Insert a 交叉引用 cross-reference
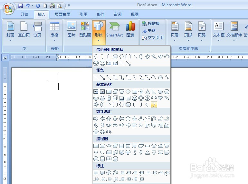This screenshot has height=184, width=248. point(153,38)
